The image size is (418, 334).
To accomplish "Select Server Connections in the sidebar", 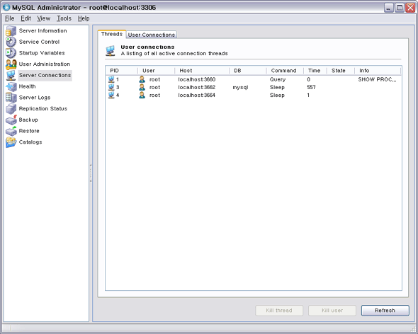I will 45,76.
